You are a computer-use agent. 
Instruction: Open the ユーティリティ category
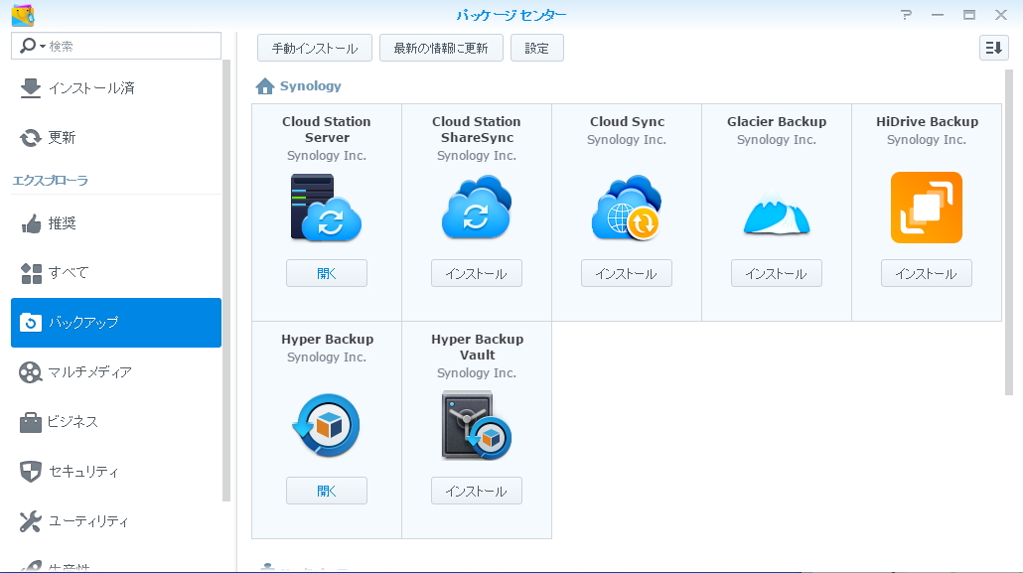point(116,521)
